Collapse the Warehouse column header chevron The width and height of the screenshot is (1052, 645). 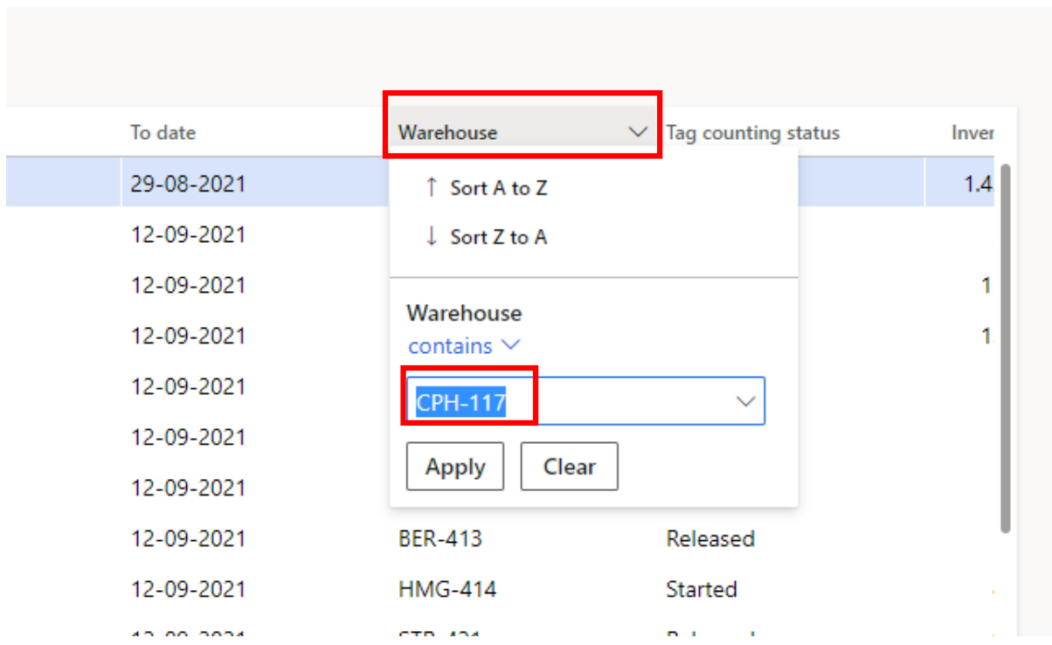coord(638,133)
